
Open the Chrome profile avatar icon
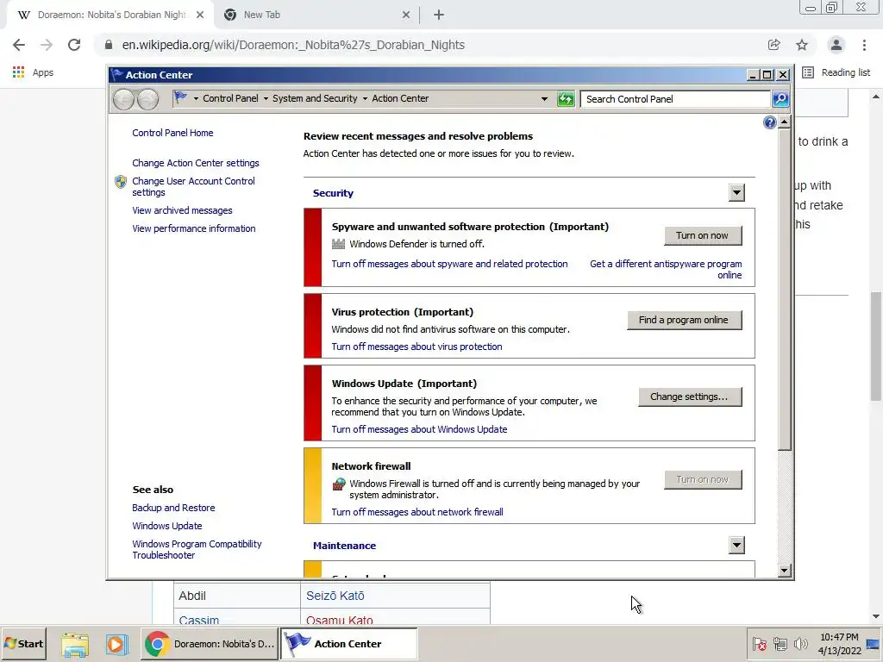[836, 45]
